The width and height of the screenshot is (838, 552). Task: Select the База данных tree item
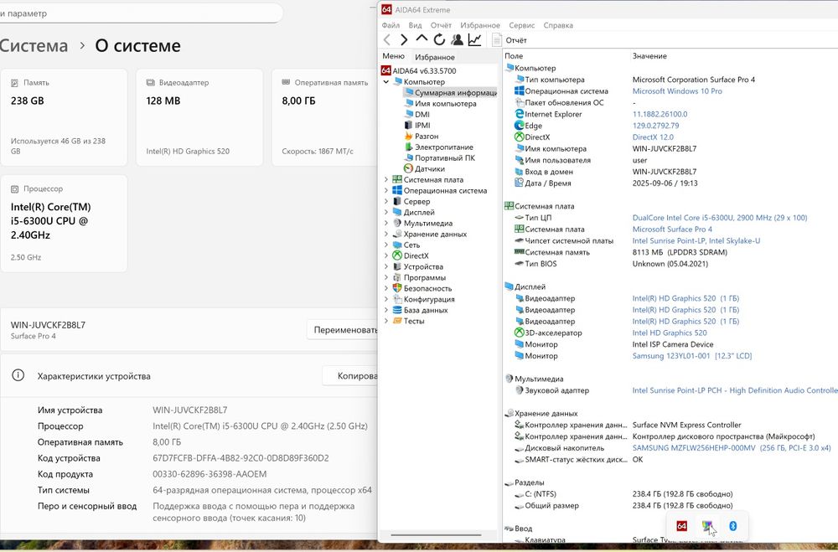pyautogui.click(x=420, y=310)
